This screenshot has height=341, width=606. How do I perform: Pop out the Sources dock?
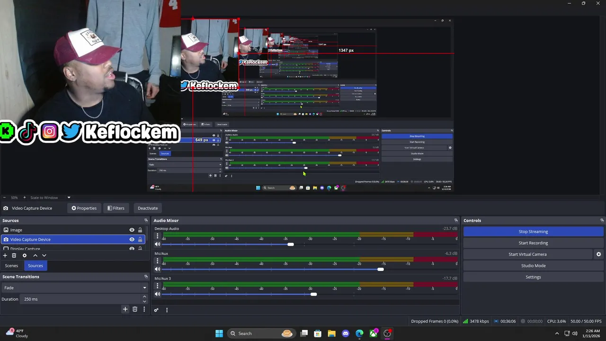coord(146,220)
